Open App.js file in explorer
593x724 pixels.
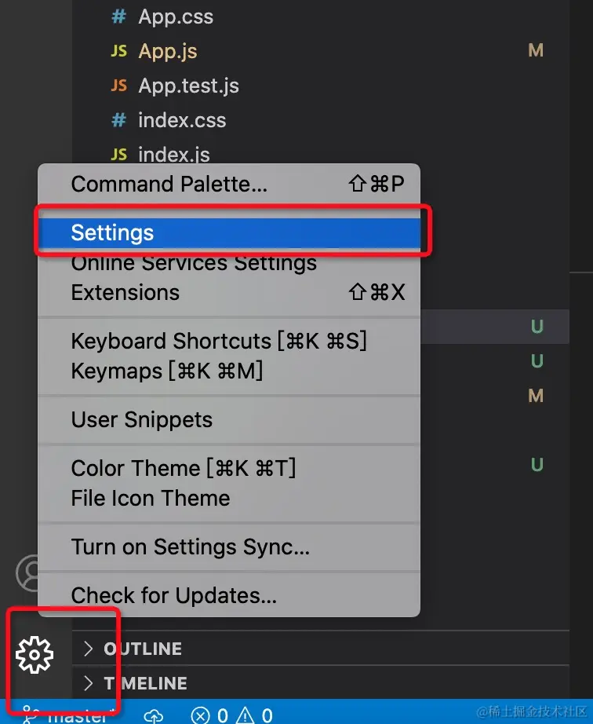pos(167,51)
